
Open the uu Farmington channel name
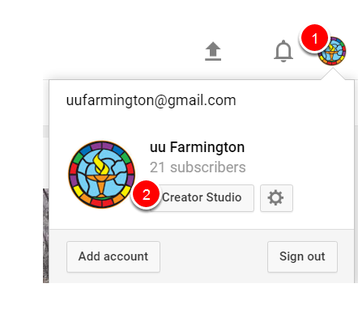coord(197,147)
